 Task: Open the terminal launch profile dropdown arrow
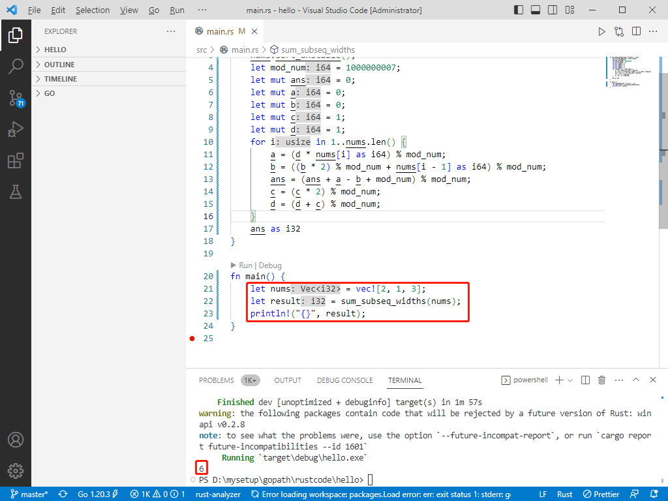tap(570, 380)
